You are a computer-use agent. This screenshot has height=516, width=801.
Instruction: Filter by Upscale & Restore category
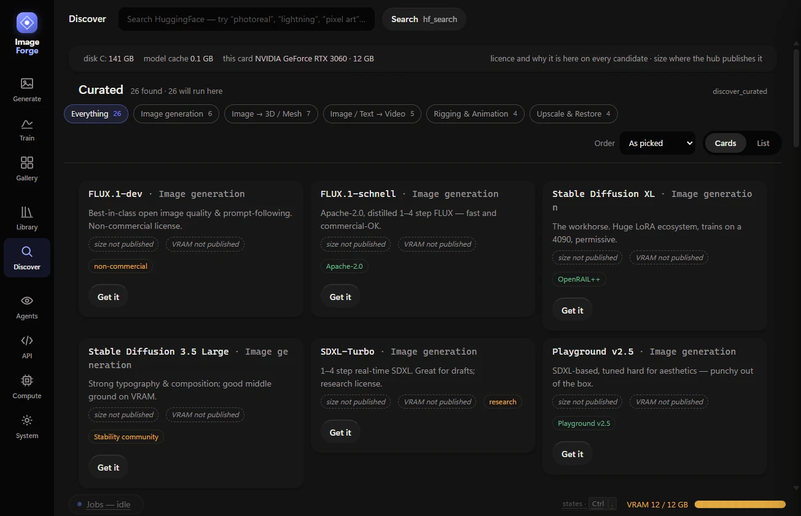pos(574,114)
